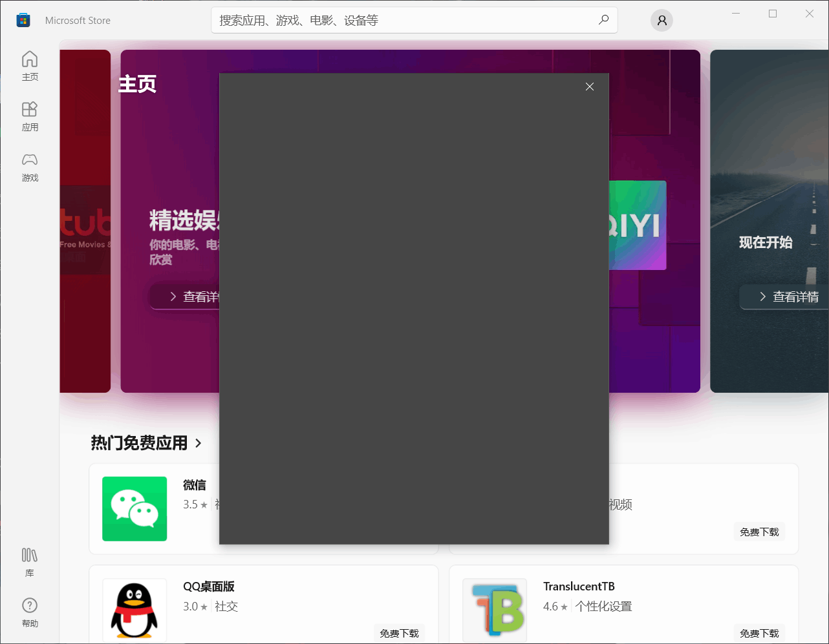Viewport: 829px width, 644px height.
Task: Click the 现在开始 banner heading
Action: 766,242
